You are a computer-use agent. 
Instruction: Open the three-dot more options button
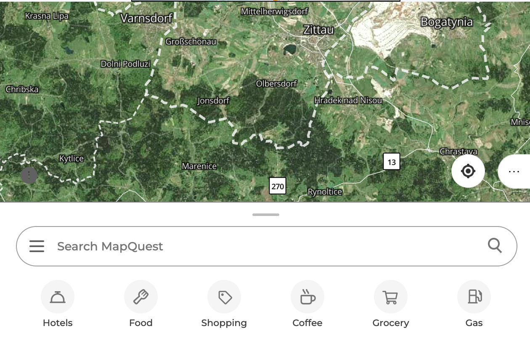coord(514,171)
